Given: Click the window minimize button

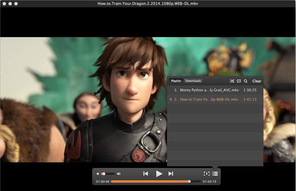Looking at the screenshot, I should click(10, 3).
